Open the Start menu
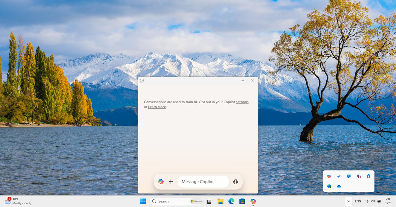The width and height of the screenshot is (396, 207). (x=143, y=201)
